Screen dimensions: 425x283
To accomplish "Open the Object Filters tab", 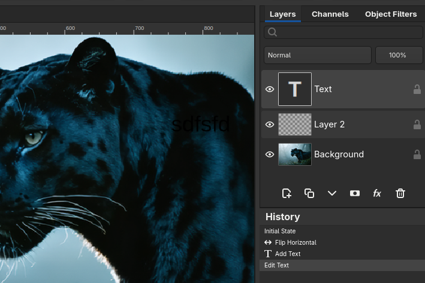I will (x=391, y=14).
